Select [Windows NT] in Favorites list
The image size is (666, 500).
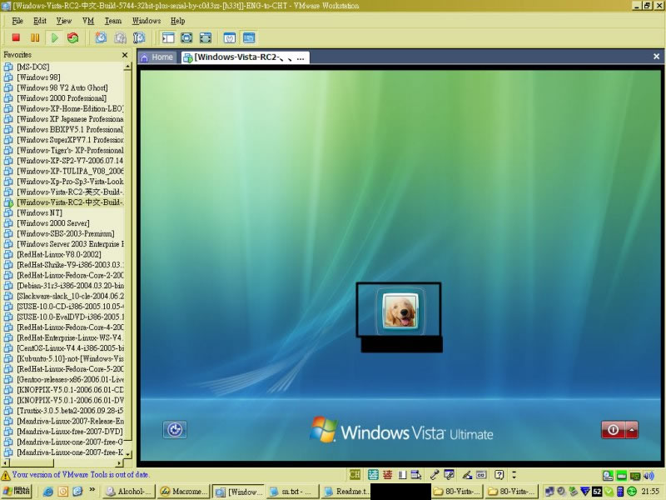39,212
